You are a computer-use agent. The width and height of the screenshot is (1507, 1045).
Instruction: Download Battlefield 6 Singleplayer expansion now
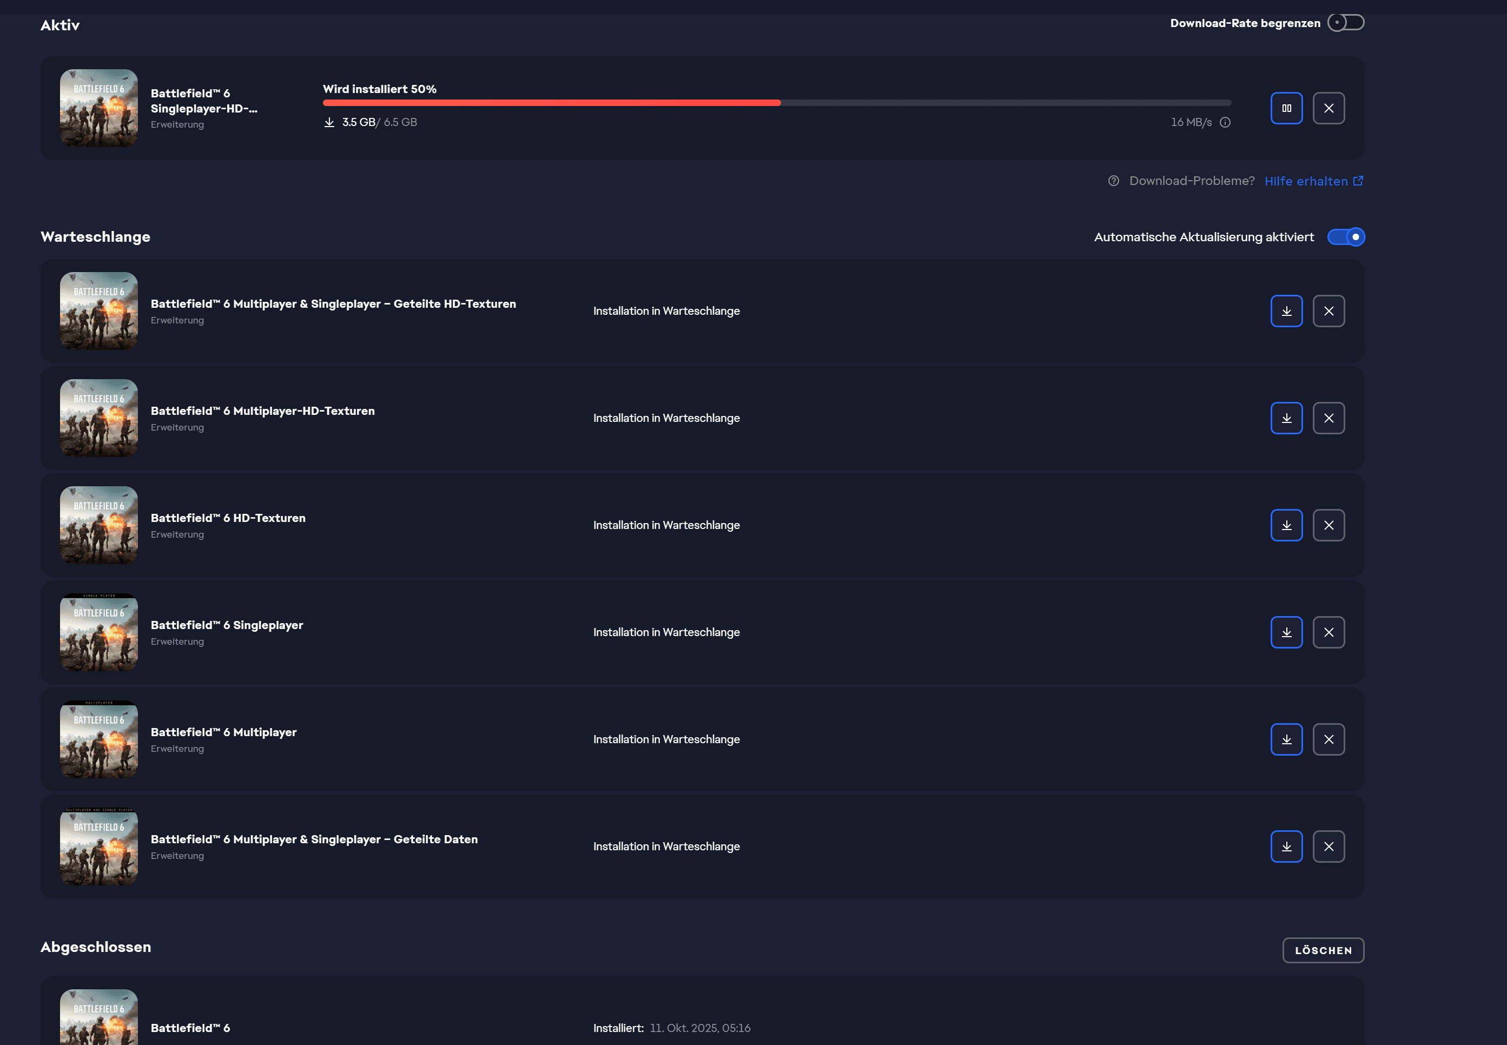(1286, 632)
